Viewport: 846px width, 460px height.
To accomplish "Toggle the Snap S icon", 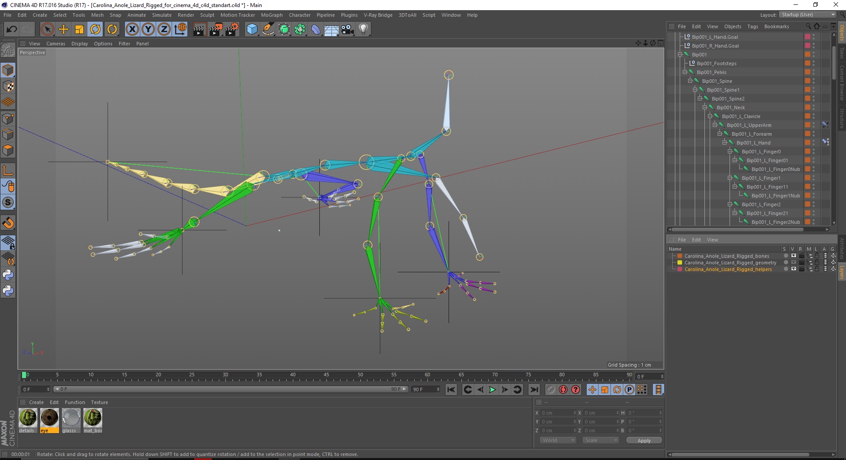I will coord(8,202).
